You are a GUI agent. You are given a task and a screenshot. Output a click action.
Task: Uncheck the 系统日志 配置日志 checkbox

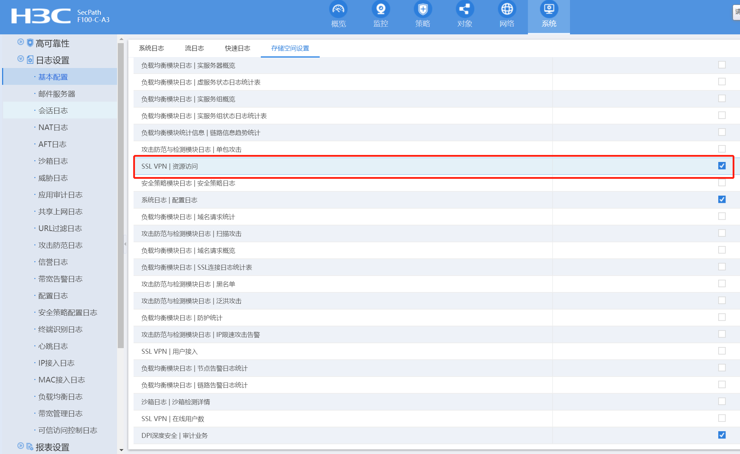point(722,199)
